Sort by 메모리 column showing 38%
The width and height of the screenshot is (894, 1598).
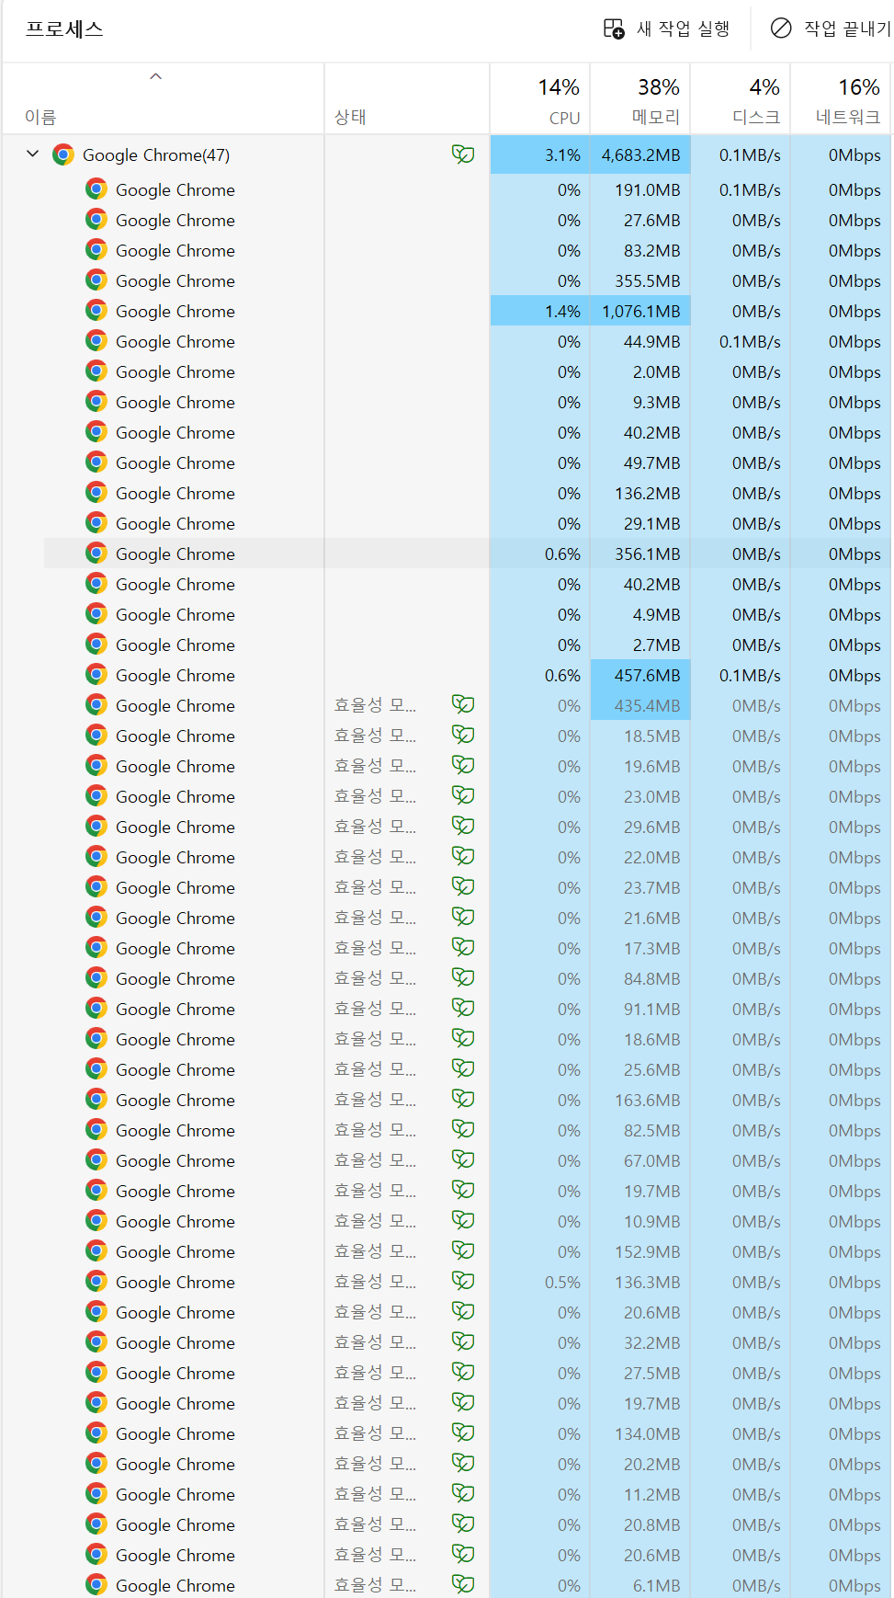(x=640, y=99)
